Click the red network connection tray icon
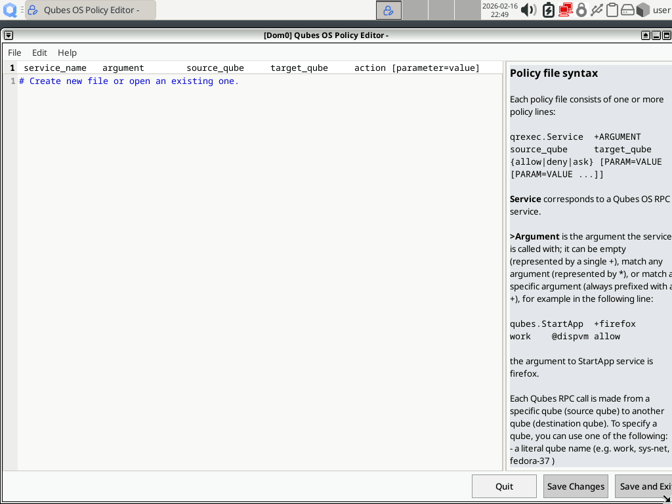Screen dimensions: 672x504 565,10
